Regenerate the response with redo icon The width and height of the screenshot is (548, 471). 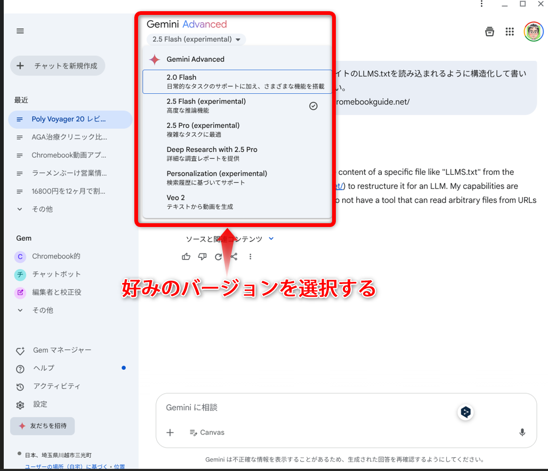coord(219,257)
